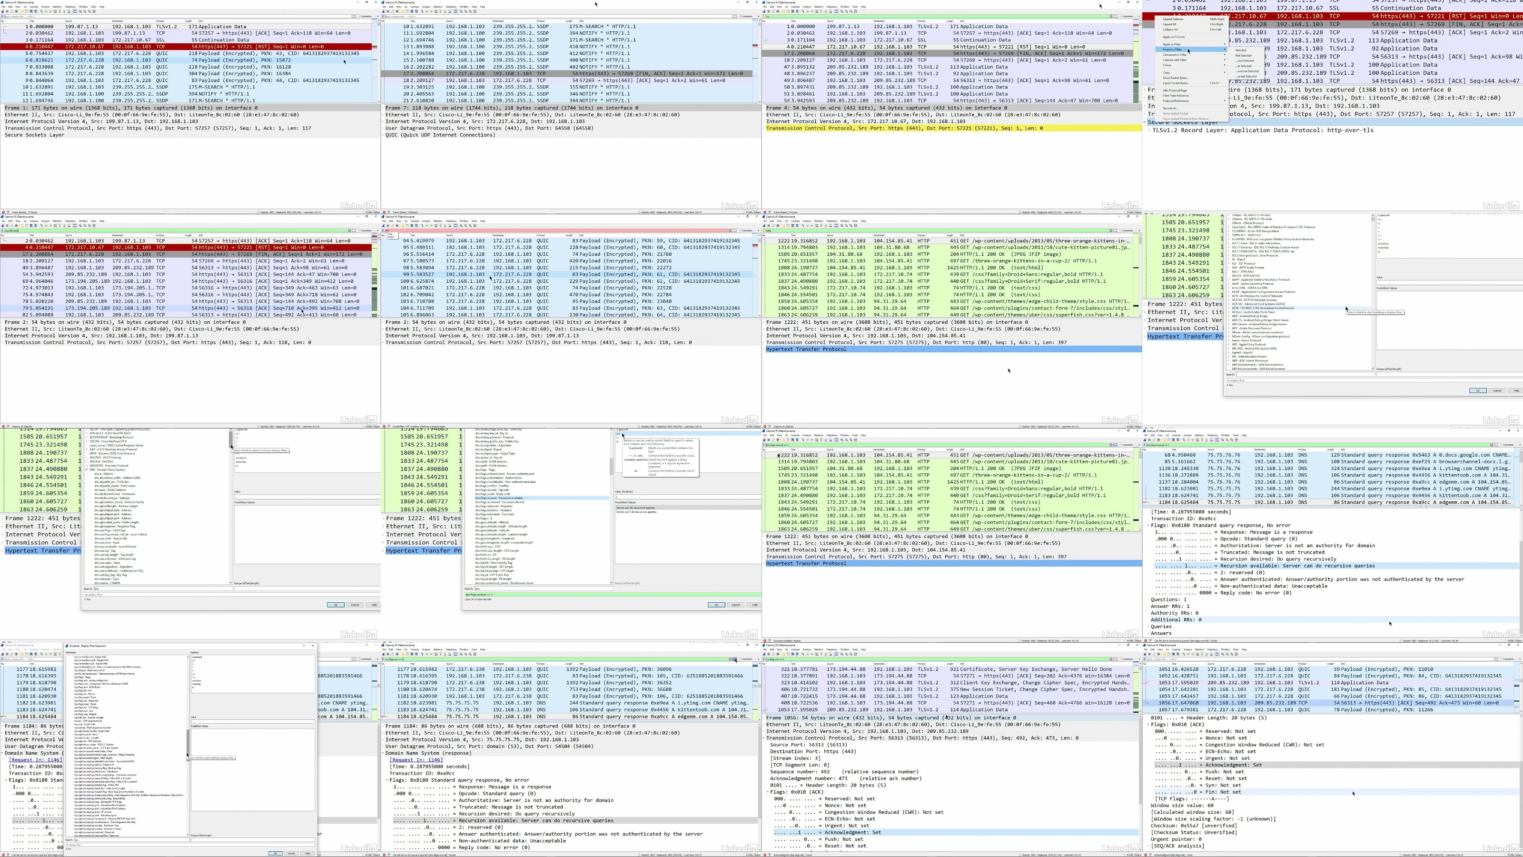Frame 7 window: click the Go To Last Packet icon
The image size is (1523, 857).
click(445, 11)
